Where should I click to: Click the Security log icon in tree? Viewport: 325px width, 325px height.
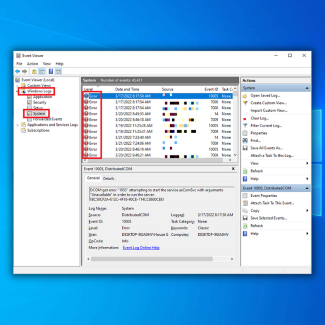30,102
